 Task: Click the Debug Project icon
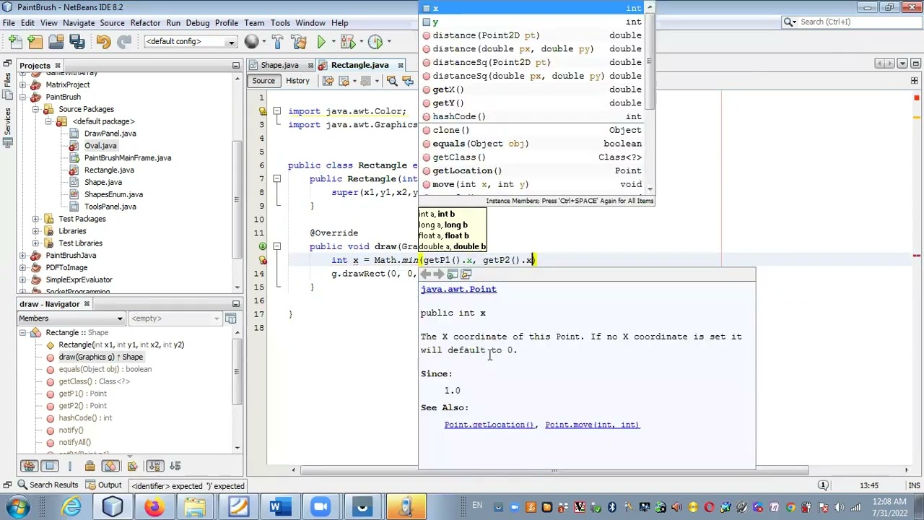(x=347, y=41)
